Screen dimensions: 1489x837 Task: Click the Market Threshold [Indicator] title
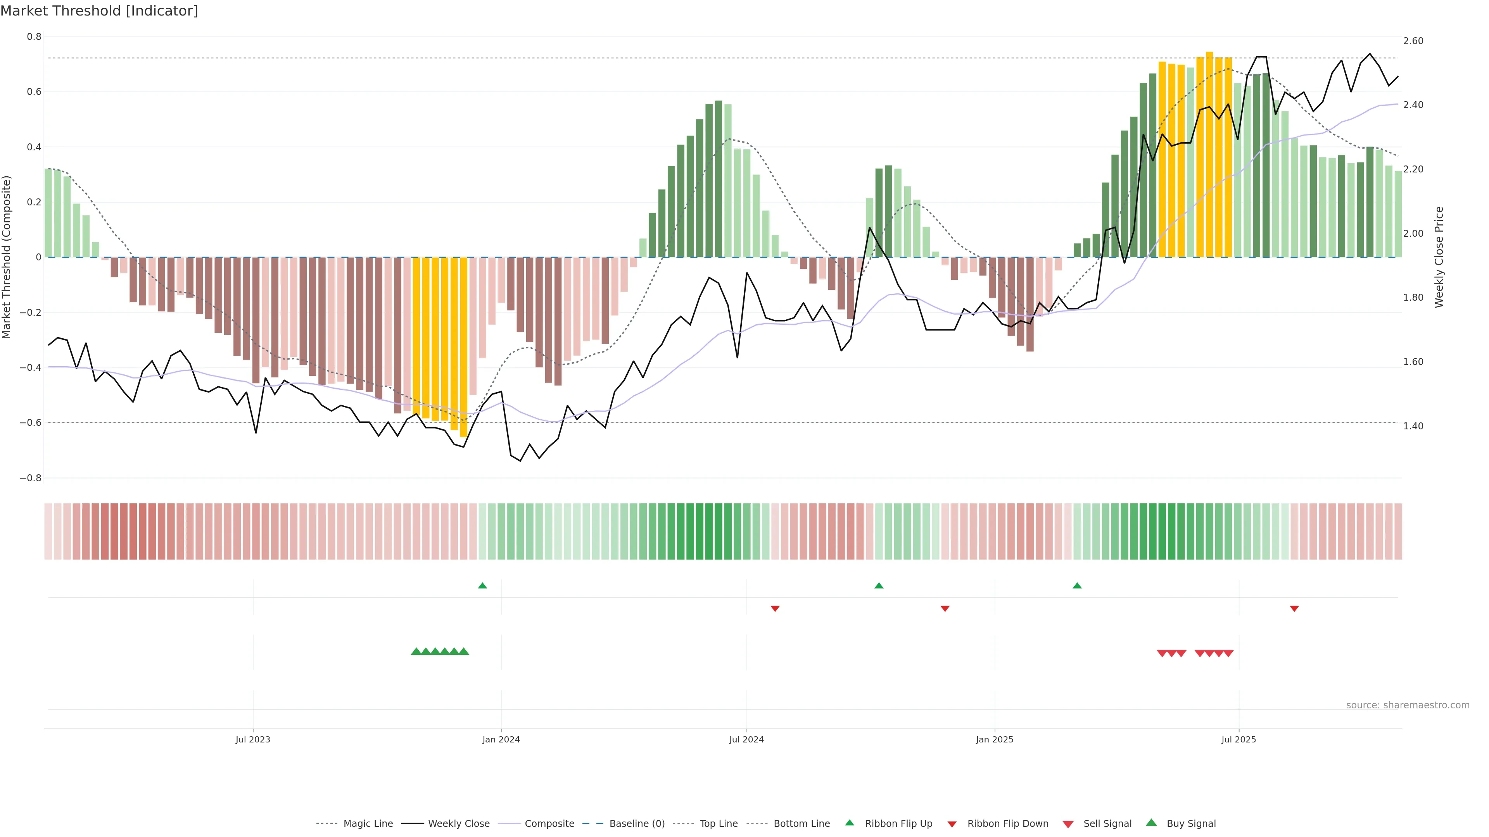click(x=99, y=11)
